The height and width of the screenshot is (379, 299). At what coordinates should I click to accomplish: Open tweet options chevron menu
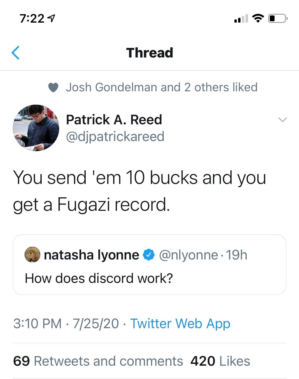click(282, 120)
